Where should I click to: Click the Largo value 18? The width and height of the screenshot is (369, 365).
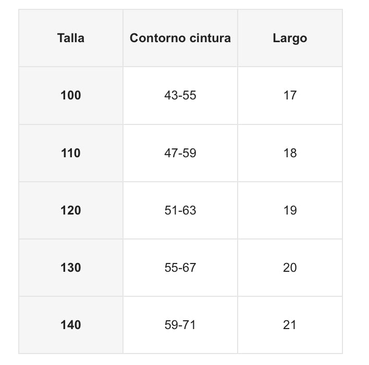[290, 153]
